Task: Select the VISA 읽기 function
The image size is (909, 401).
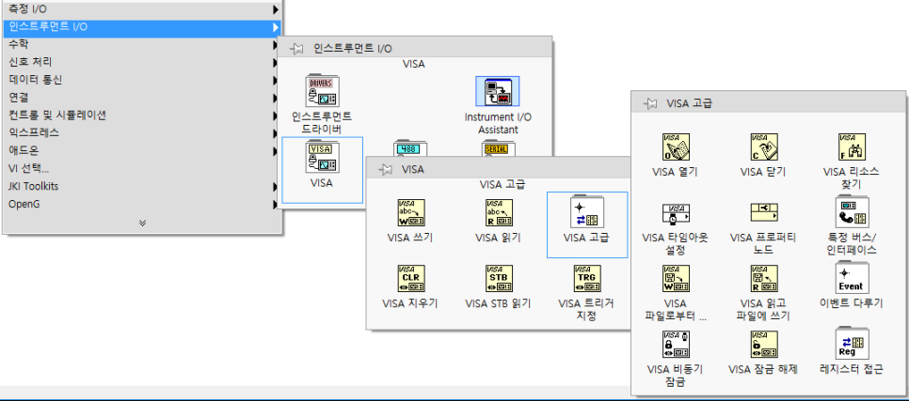Action: click(498, 213)
